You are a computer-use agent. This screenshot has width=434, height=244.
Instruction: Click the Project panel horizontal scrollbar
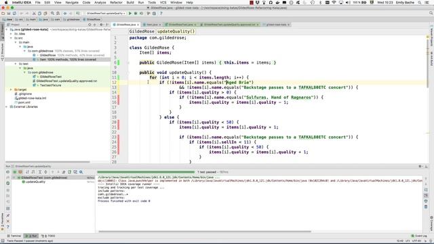click(47, 162)
